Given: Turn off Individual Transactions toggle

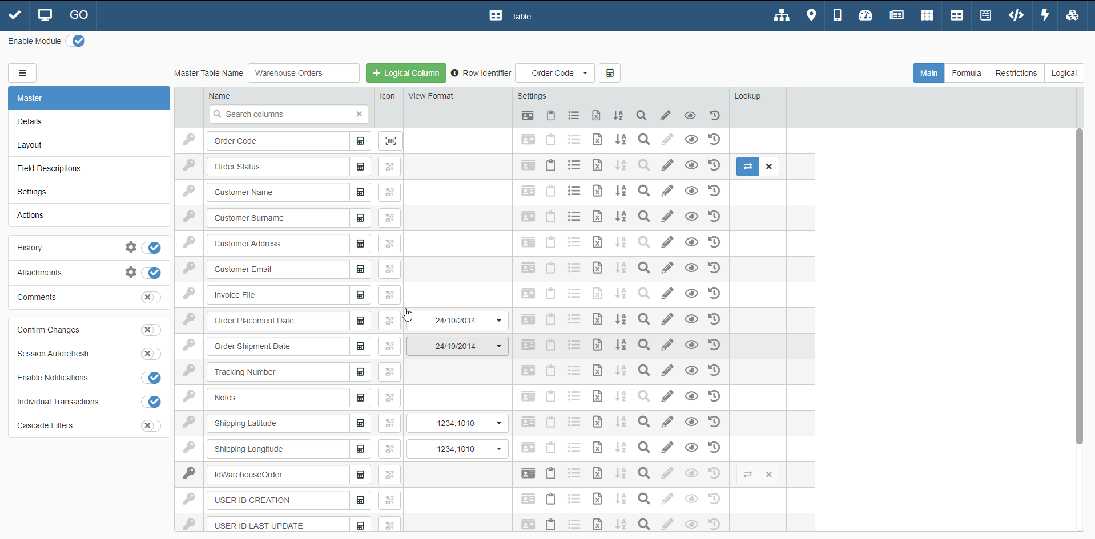Looking at the screenshot, I should pos(151,402).
